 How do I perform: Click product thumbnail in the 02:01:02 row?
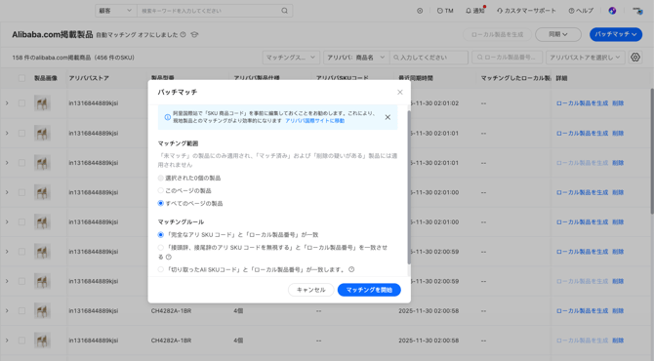42,103
